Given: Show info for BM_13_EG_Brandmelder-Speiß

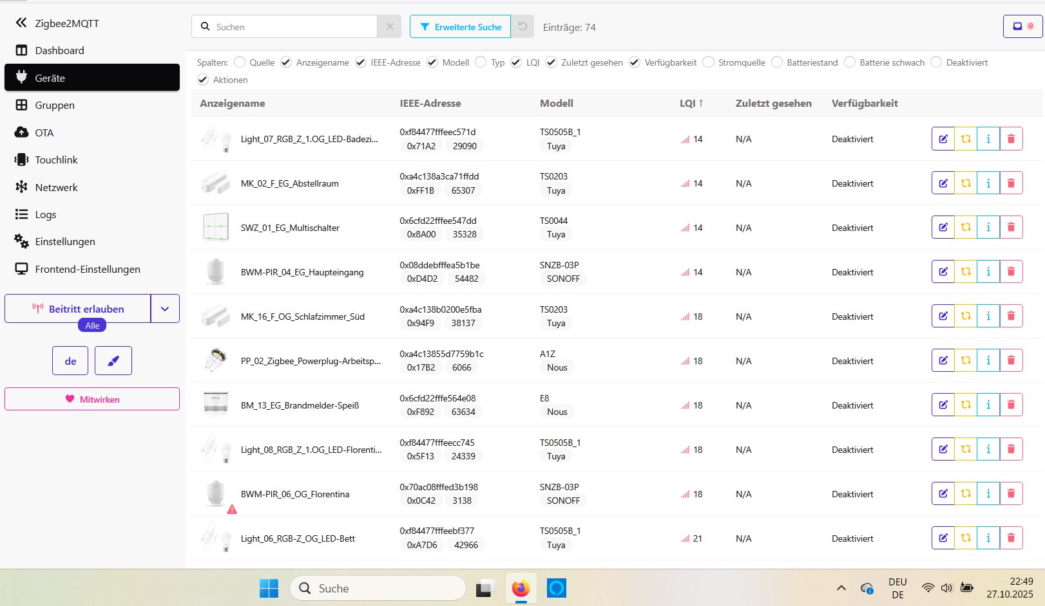Looking at the screenshot, I should [988, 405].
